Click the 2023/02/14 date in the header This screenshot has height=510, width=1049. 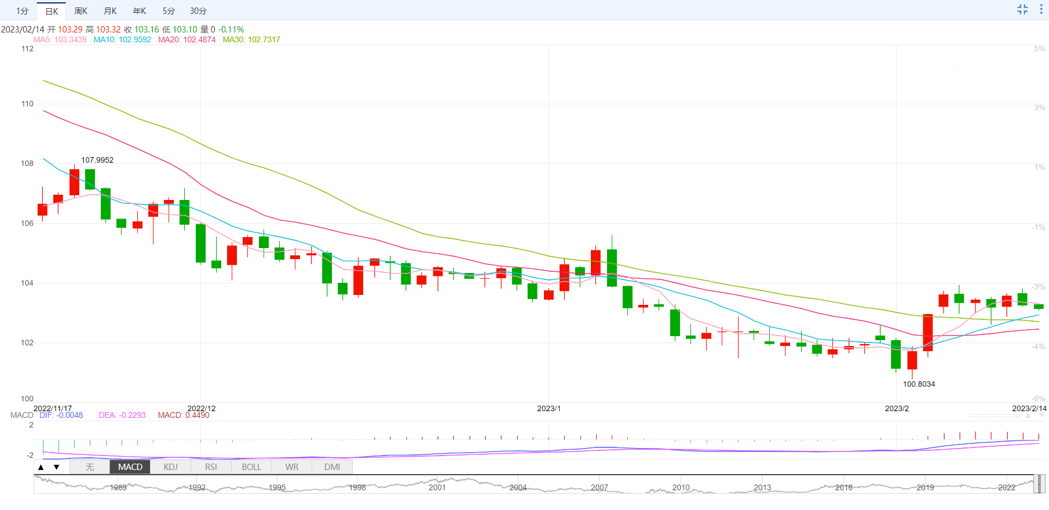click(x=23, y=29)
